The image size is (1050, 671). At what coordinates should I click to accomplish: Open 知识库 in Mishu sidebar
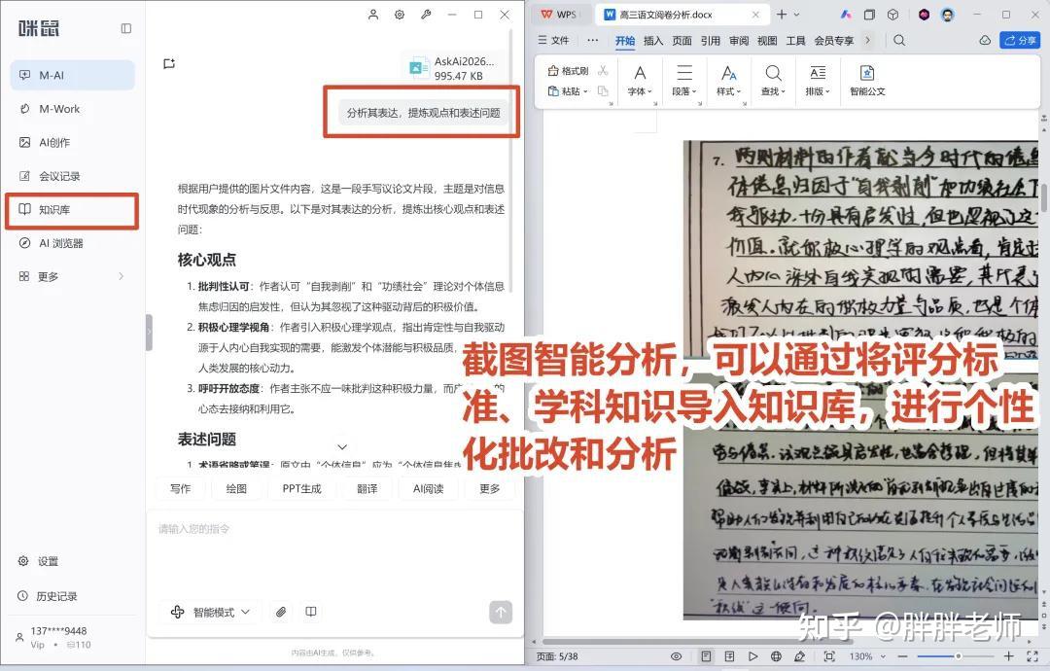72,210
